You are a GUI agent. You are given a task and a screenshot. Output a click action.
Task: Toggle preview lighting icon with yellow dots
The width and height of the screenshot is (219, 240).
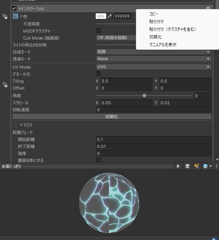[197, 166]
